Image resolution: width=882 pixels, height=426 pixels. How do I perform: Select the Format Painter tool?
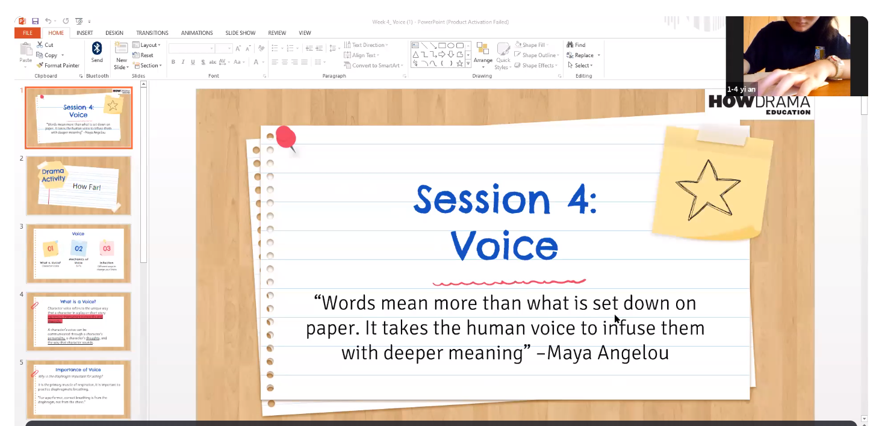(x=58, y=66)
